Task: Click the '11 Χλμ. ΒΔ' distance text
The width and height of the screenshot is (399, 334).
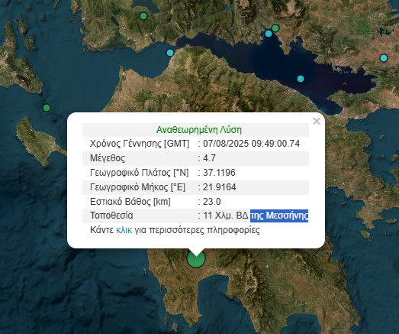Action: click(x=226, y=216)
